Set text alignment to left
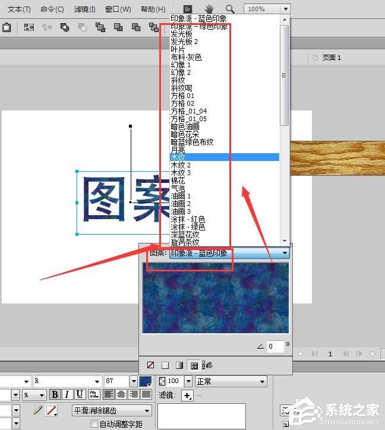385x430 pixels. click(109, 394)
